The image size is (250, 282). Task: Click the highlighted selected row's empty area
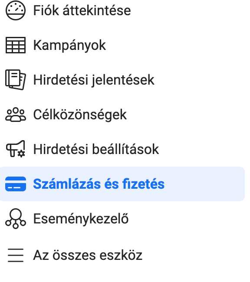(x=204, y=184)
